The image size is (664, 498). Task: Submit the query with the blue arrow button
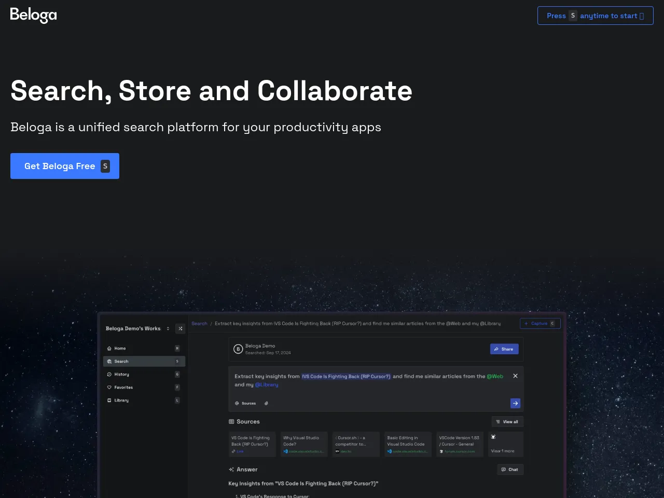[x=515, y=403]
